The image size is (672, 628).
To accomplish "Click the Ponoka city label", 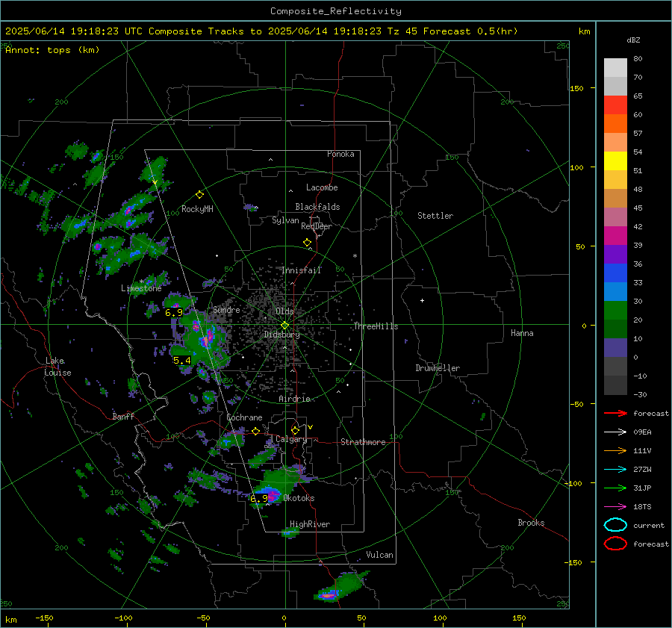I will point(340,154).
